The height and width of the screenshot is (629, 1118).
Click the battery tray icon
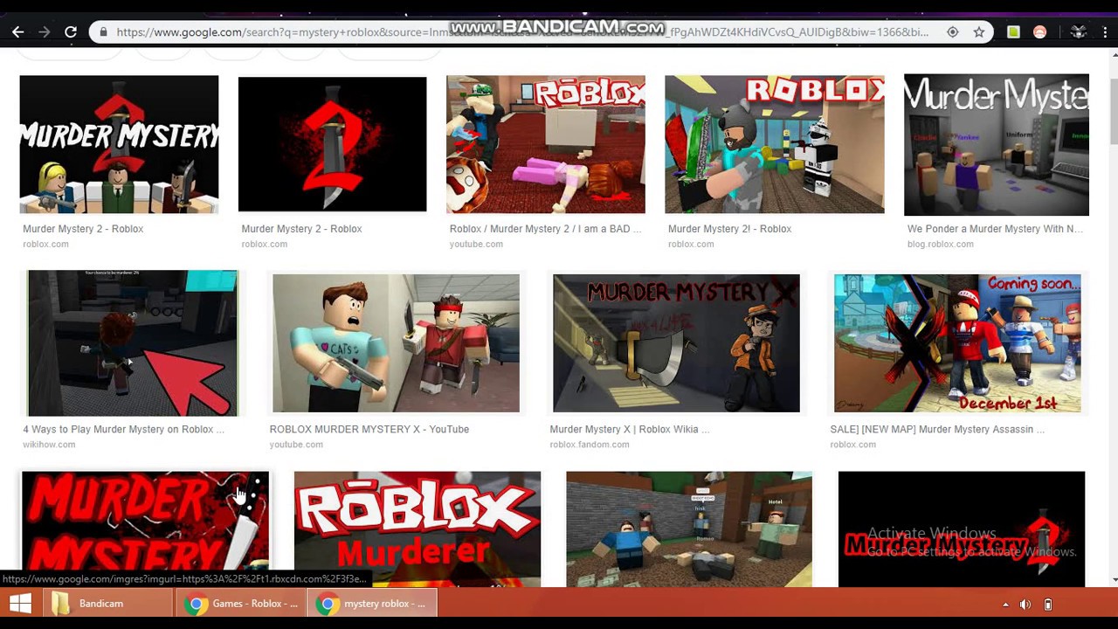tap(1048, 604)
